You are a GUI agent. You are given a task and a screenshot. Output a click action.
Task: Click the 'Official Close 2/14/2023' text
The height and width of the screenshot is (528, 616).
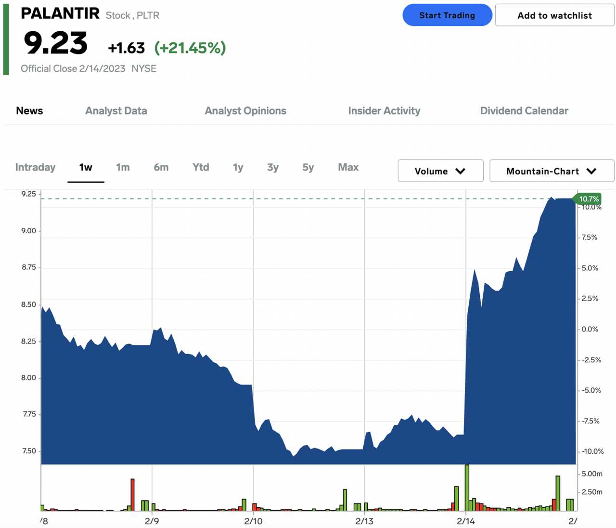click(x=73, y=68)
